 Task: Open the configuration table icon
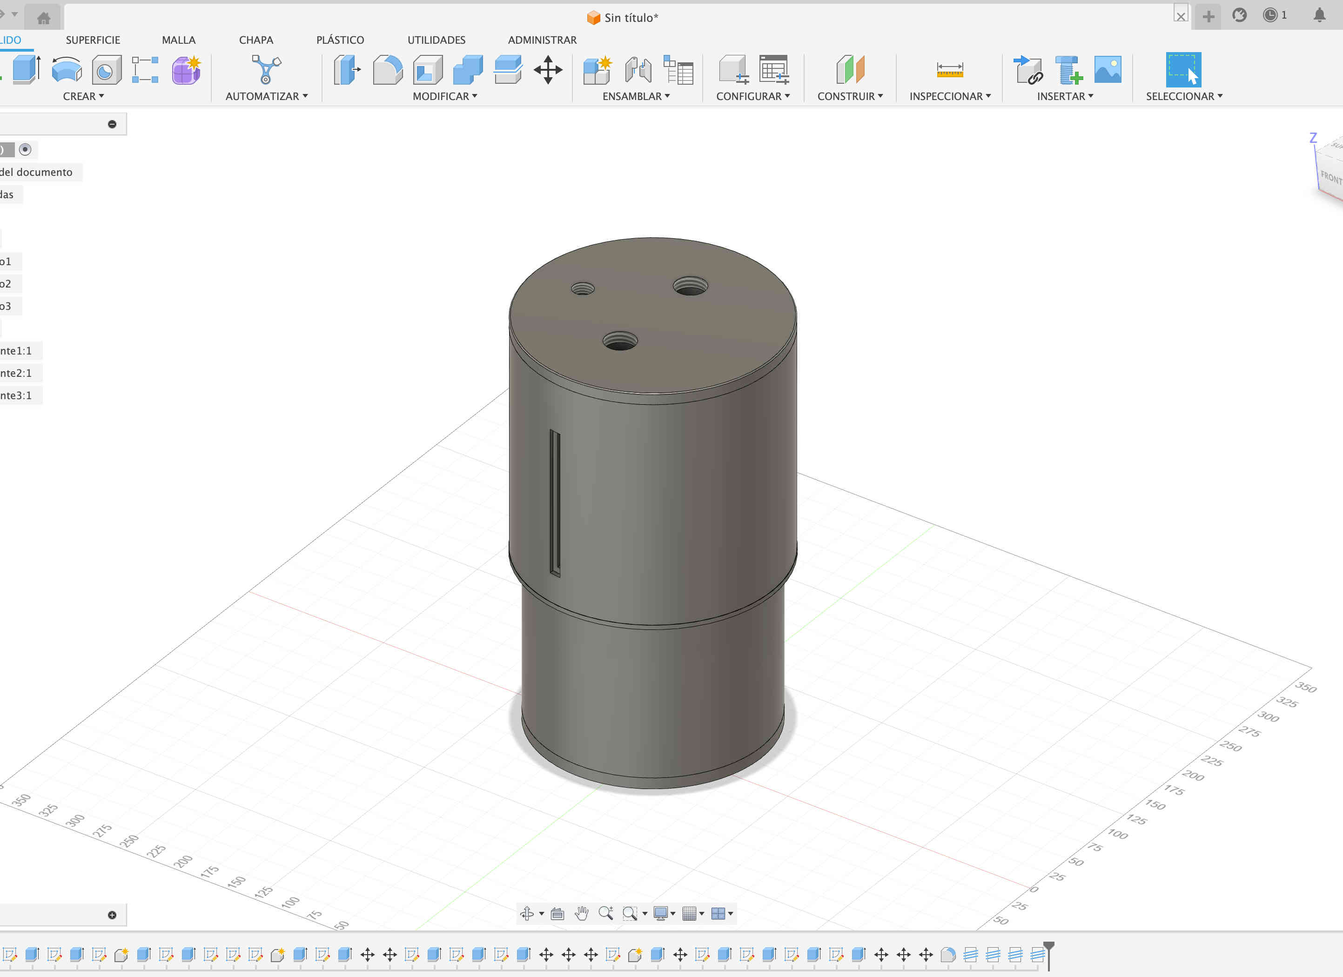click(x=774, y=69)
